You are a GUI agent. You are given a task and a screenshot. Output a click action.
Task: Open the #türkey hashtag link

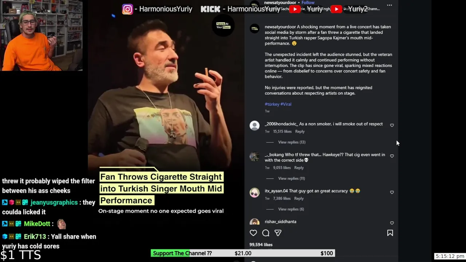(x=272, y=104)
